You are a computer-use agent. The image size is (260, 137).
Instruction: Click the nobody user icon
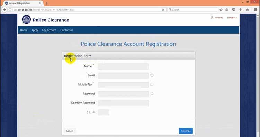click(x=212, y=17)
